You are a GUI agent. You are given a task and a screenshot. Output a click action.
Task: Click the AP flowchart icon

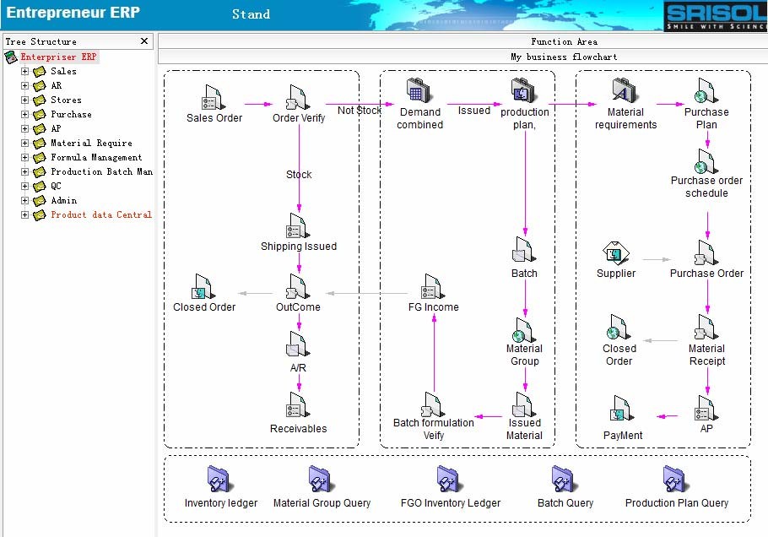pyautogui.click(x=706, y=409)
